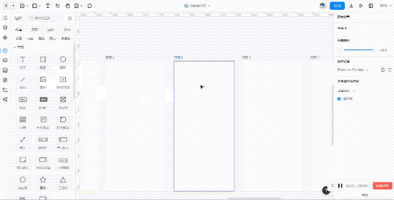Pick the 矩形 rectangle component
This screenshot has height=200, width=394.
coord(43,62)
